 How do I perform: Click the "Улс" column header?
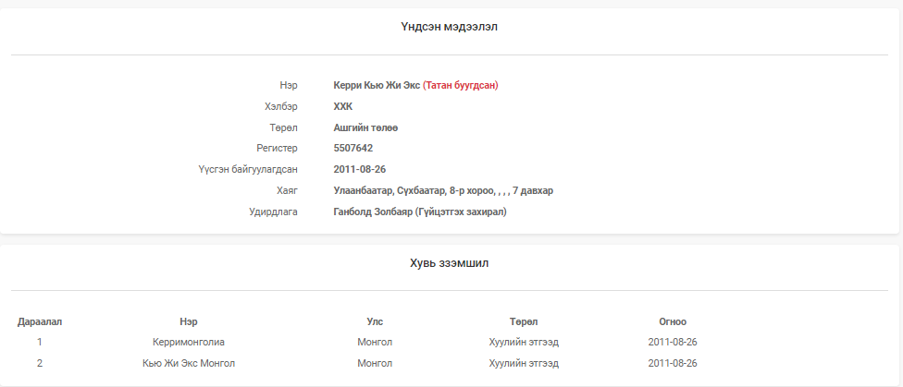tap(375, 321)
